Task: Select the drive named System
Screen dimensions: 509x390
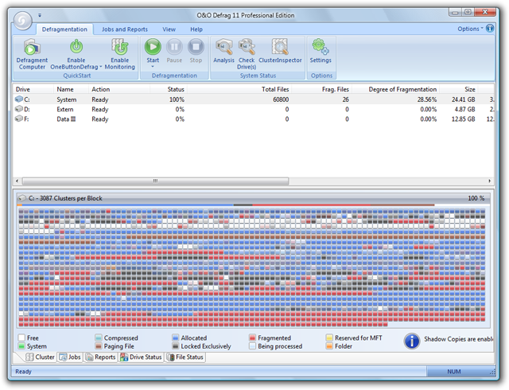Action: 67,99
